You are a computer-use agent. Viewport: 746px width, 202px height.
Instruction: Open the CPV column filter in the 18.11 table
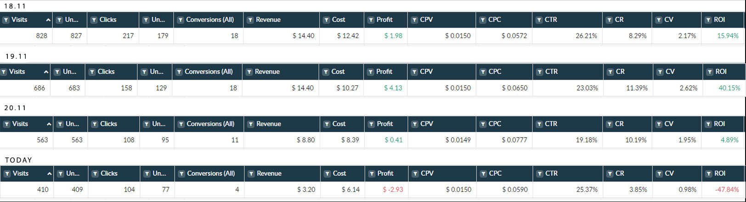[415, 20]
